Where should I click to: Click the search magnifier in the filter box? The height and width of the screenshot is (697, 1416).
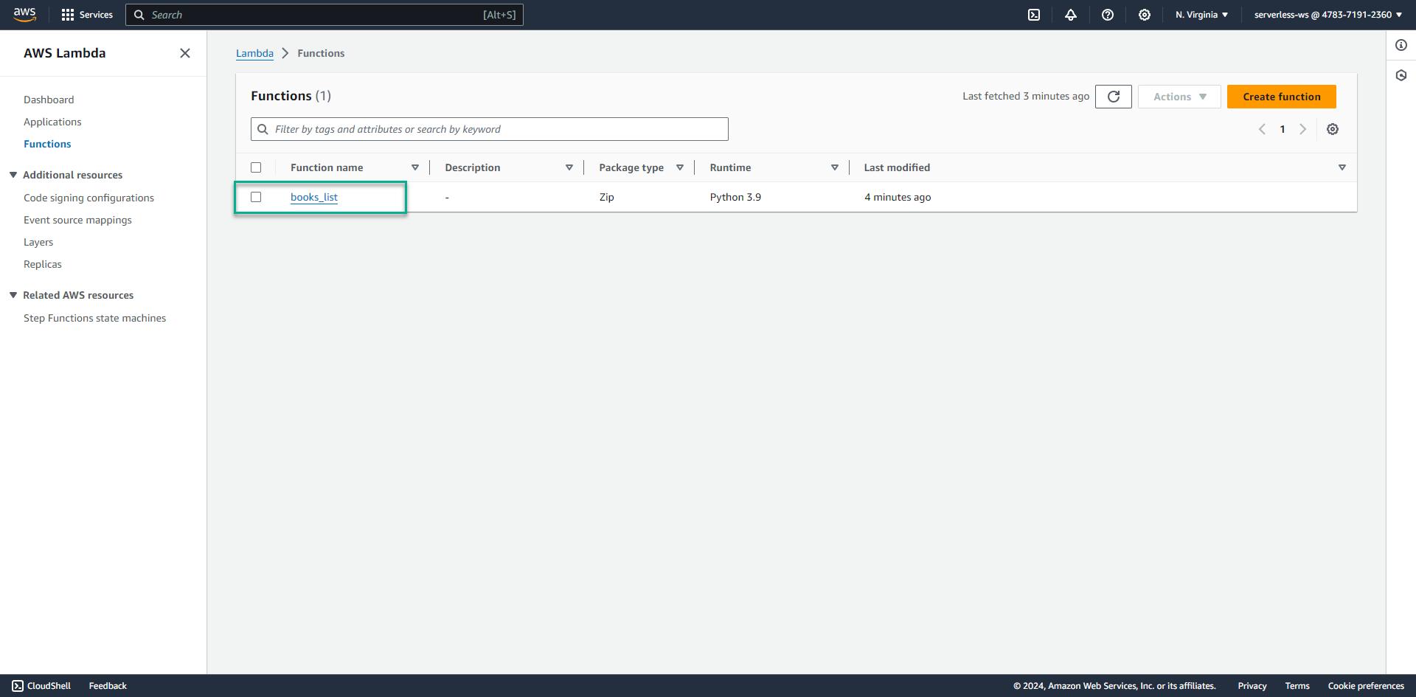click(263, 129)
